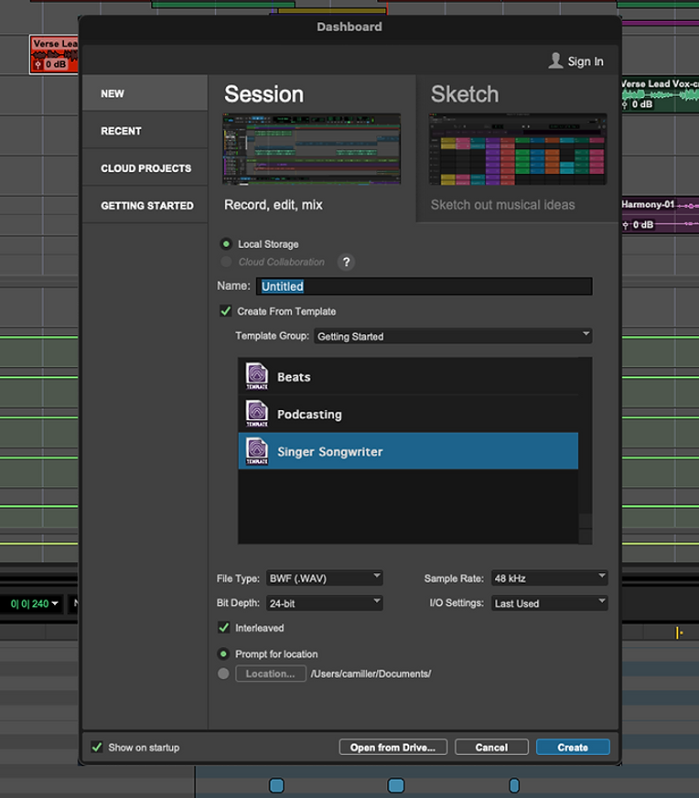Select the Singer Songwriter template row
Viewport: 699px width, 798px height.
408,451
